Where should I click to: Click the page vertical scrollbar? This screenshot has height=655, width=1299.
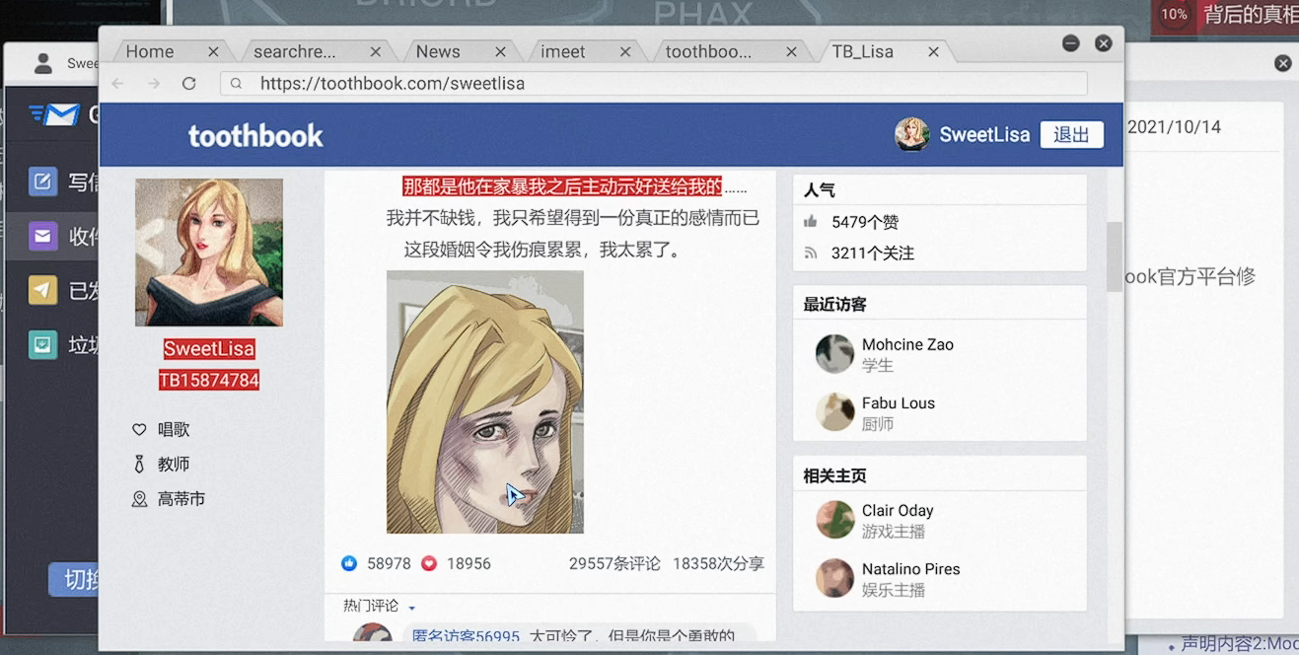pos(1115,256)
